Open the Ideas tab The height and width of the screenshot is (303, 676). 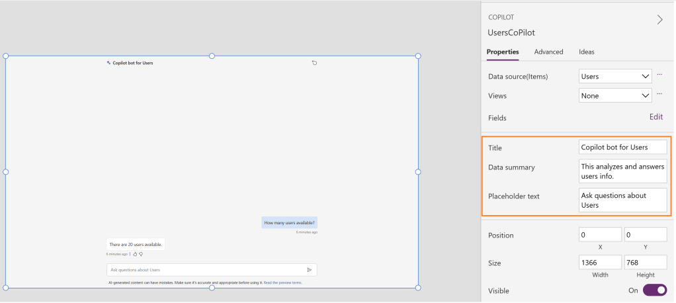[x=586, y=52]
